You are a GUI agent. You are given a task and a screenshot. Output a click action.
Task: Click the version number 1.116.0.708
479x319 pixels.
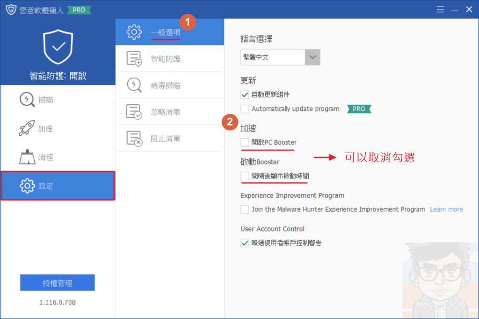tap(58, 302)
